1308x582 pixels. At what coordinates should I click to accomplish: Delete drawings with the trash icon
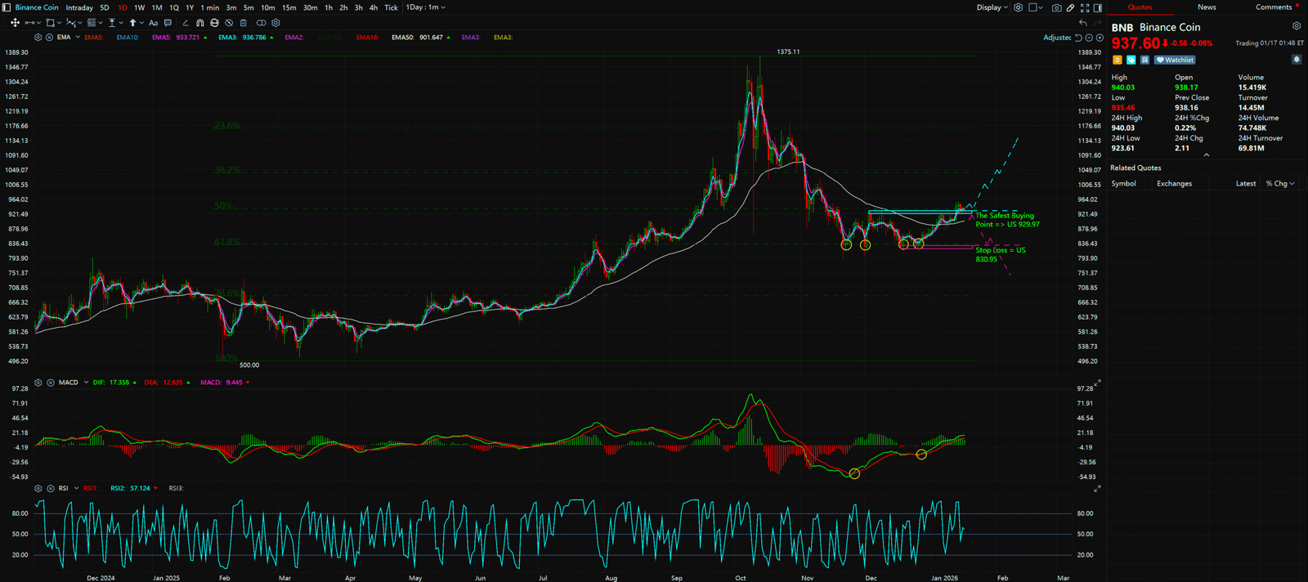click(x=244, y=23)
